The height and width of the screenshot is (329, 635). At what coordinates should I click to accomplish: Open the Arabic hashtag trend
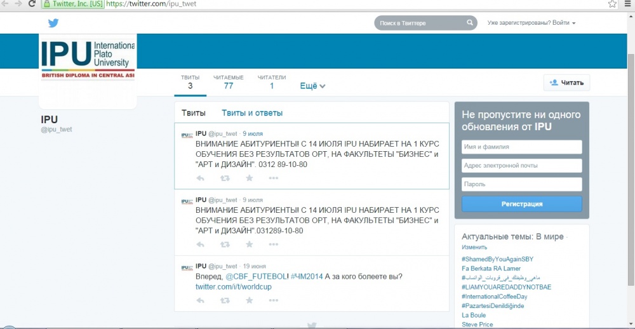coord(501,278)
